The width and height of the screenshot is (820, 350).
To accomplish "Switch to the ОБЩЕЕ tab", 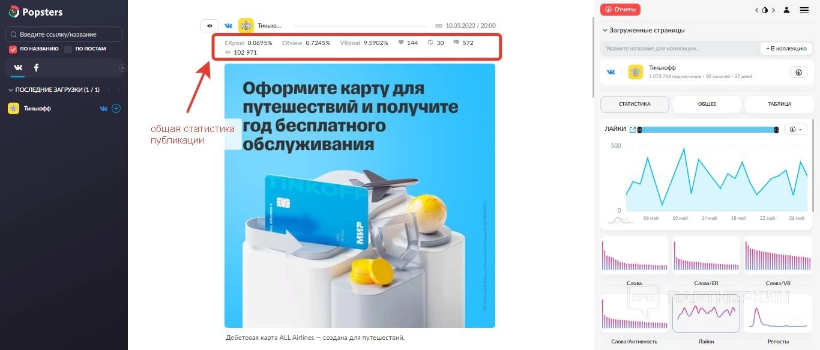I will pyautogui.click(x=707, y=104).
